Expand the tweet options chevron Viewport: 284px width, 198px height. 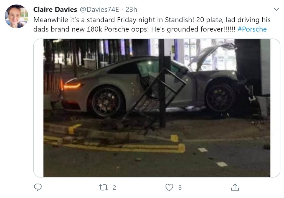coord(277,9)
